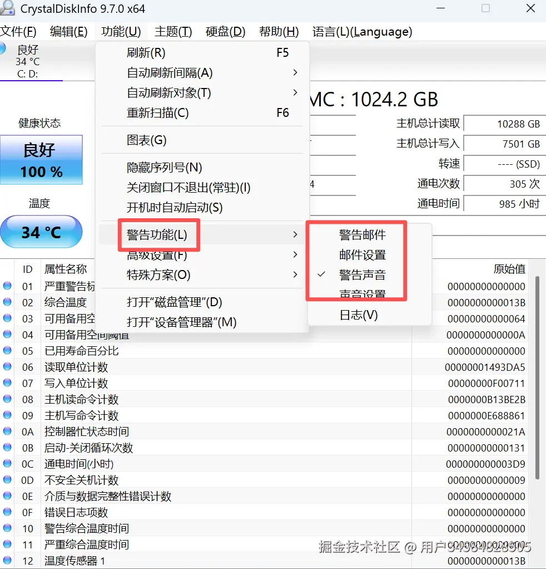Click the status orb for 介质与数据完整性错误计数
The image size is (546, 569).
(x=7, y=496)
